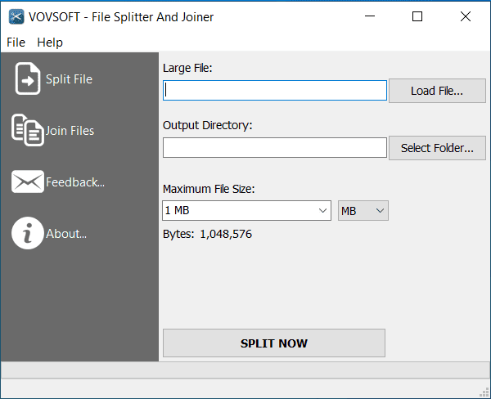Open the MB unit dropdown
491x399 pixels.
363,211
